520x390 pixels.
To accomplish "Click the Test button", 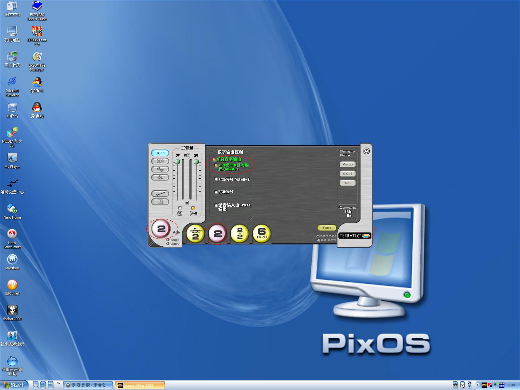I will (x=327, y=228).
